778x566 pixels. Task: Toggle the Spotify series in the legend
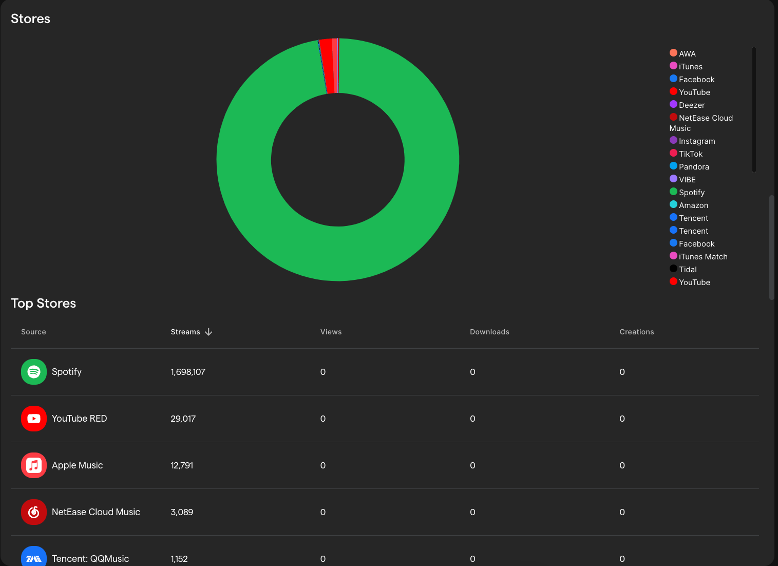[x=687, y=192]
